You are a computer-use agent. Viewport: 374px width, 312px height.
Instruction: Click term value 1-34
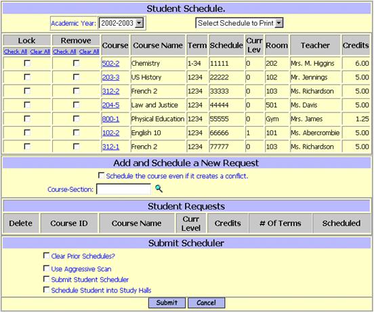(194, 64)
